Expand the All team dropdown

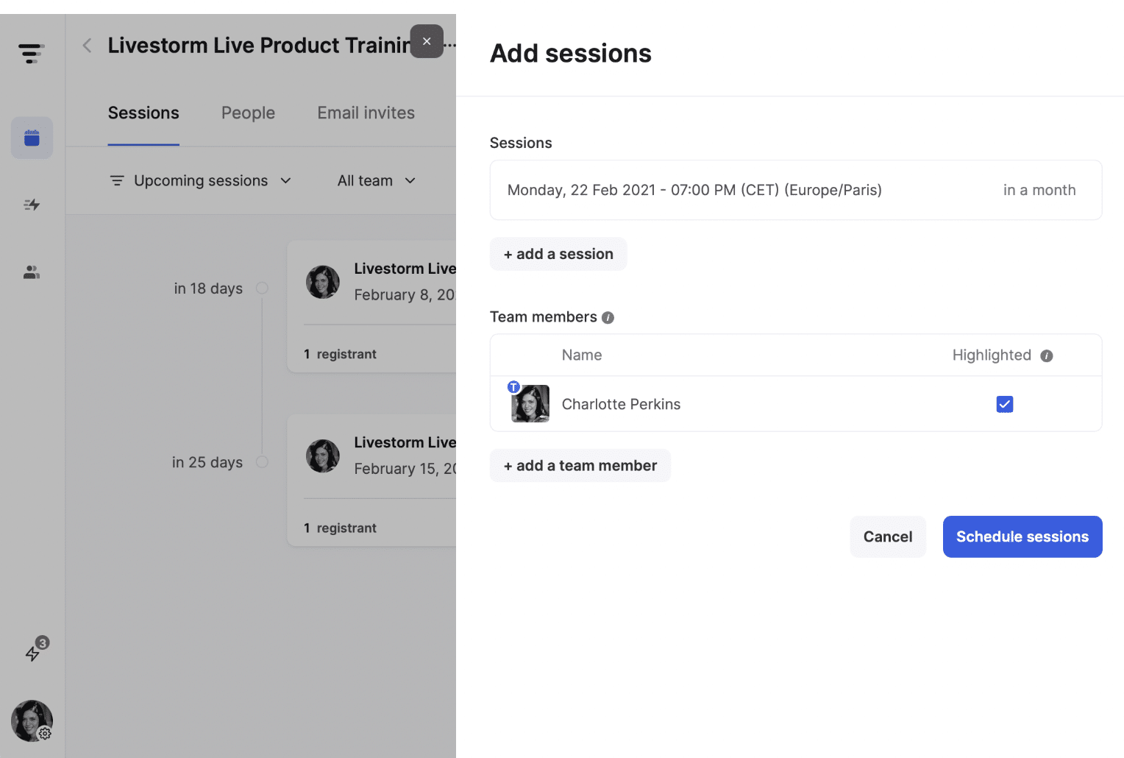(376, 181)
